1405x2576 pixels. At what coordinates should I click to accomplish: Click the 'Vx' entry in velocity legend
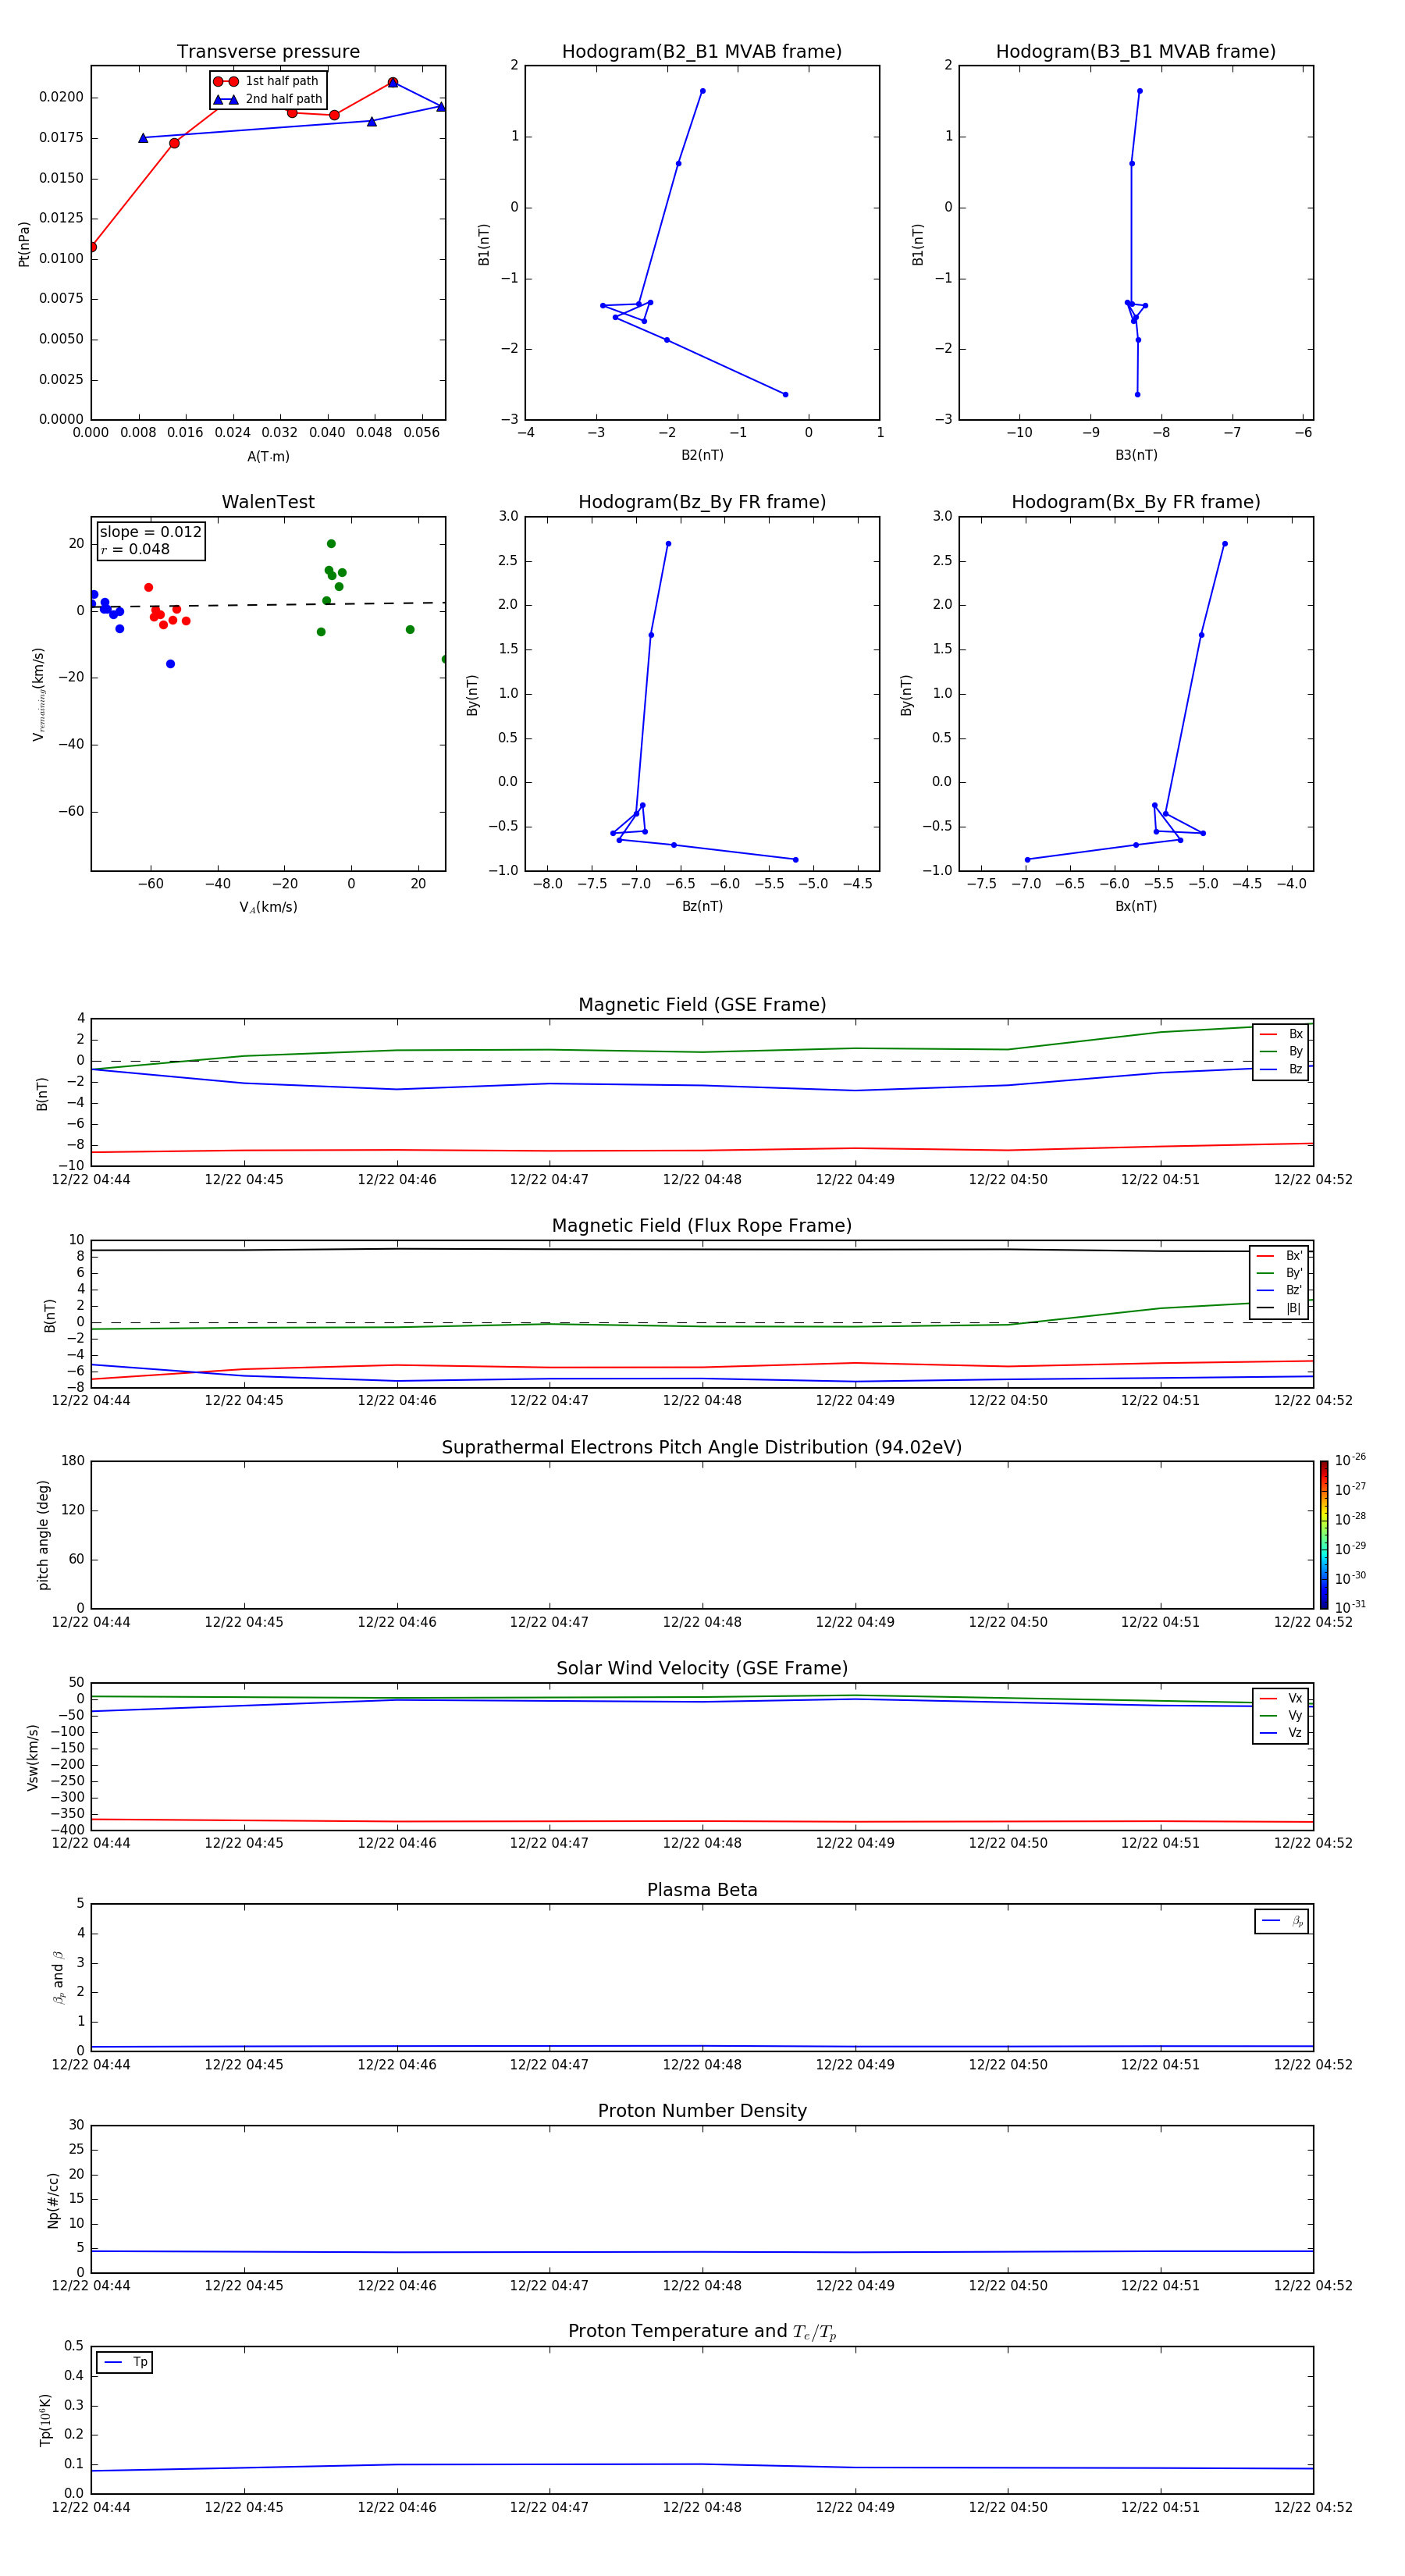coord(1282,1698)
